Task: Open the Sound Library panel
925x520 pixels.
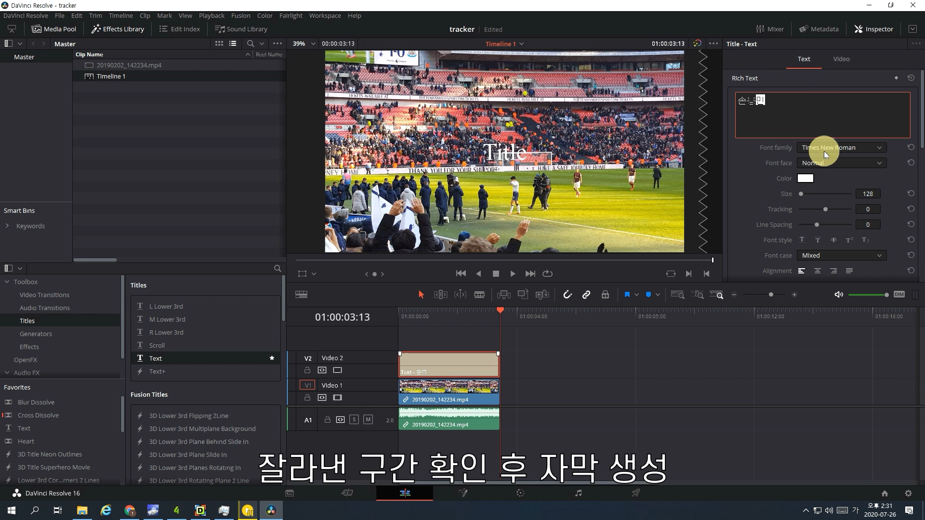Action: 241,29
